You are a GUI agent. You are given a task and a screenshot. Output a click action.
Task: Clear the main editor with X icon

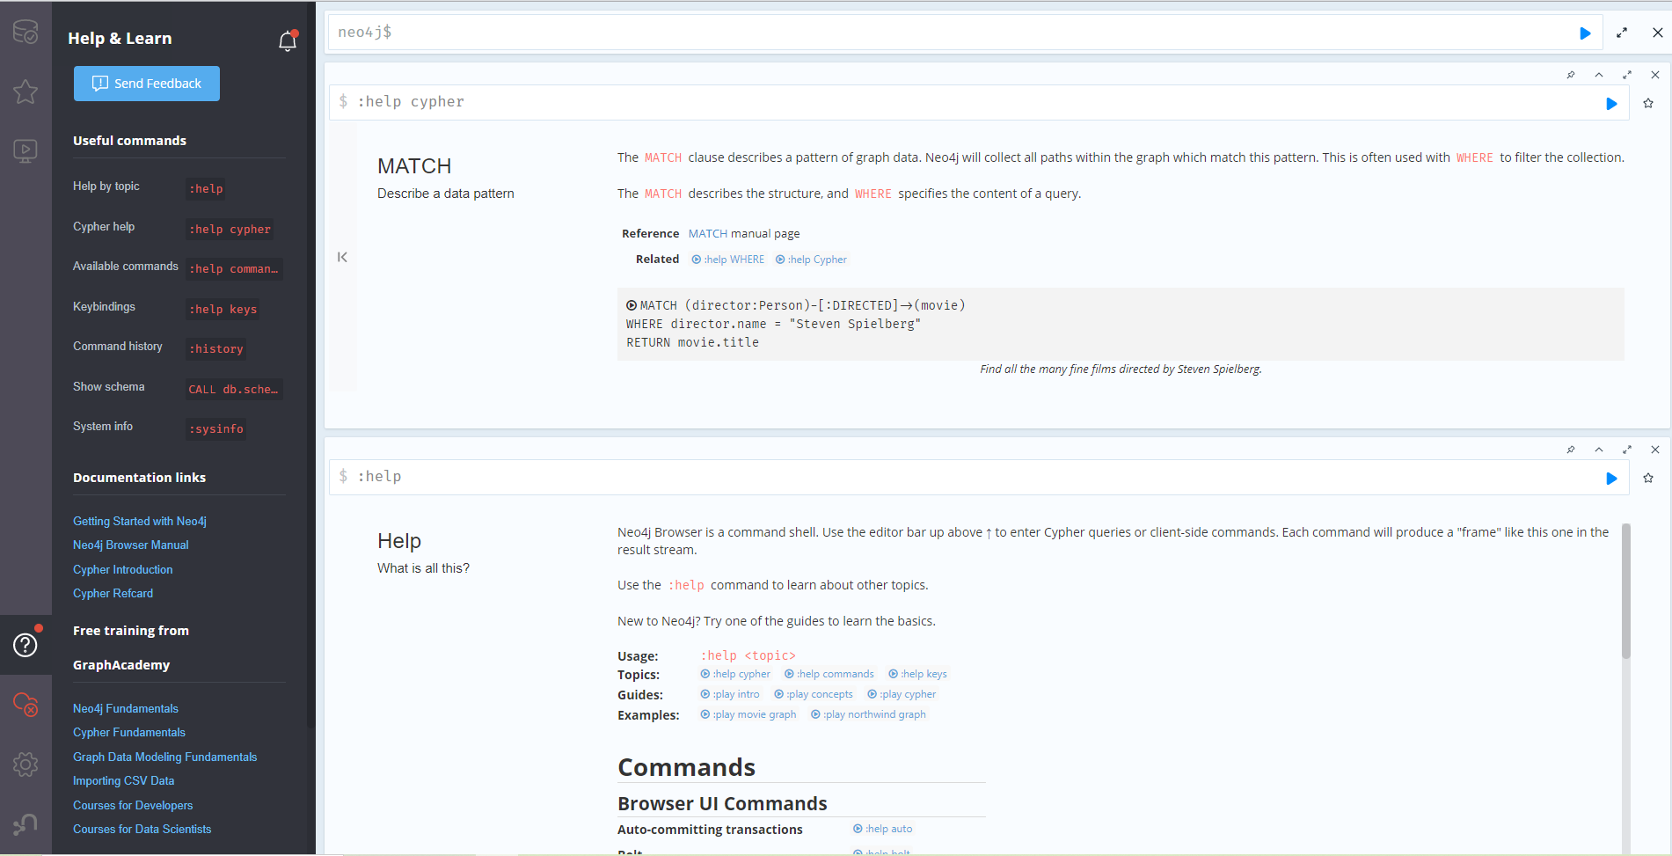(x=1657, y=33)
